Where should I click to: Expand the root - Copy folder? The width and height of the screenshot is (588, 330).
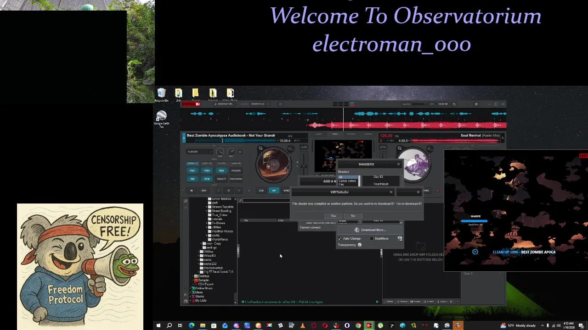point(200,243)
